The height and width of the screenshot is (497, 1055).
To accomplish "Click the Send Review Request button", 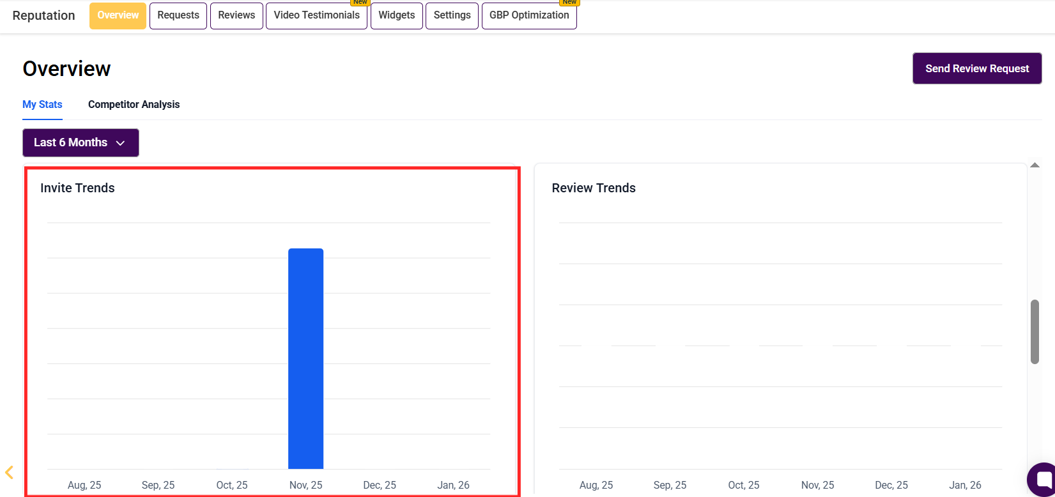I will click(977, 68).
